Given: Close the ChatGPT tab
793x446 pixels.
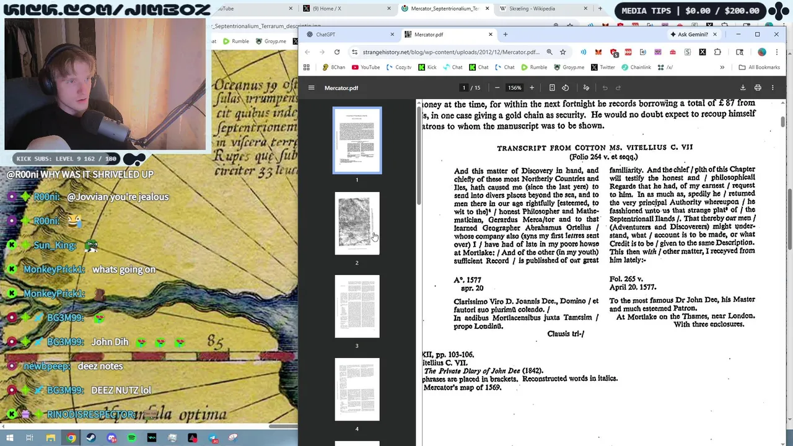Looking at the screenshot, I should pyautogui.click(x=392, y=35).
